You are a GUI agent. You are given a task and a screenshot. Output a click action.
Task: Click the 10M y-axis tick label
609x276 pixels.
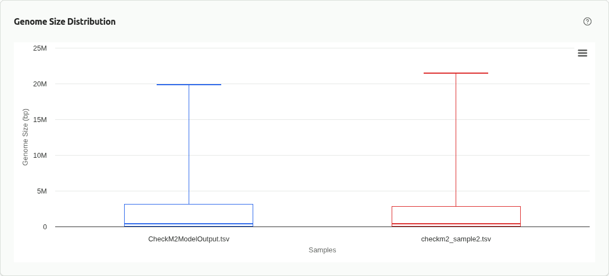(x=40, y=156)
